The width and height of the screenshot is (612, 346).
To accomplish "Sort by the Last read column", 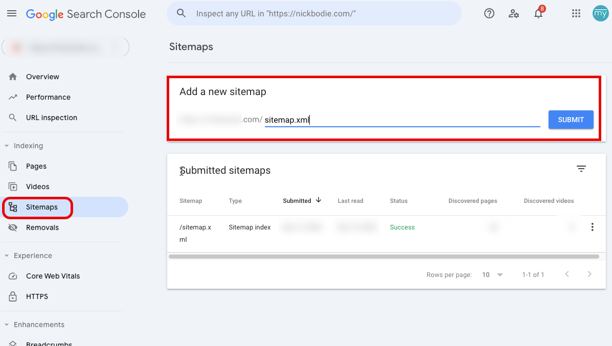I will 351,201.
